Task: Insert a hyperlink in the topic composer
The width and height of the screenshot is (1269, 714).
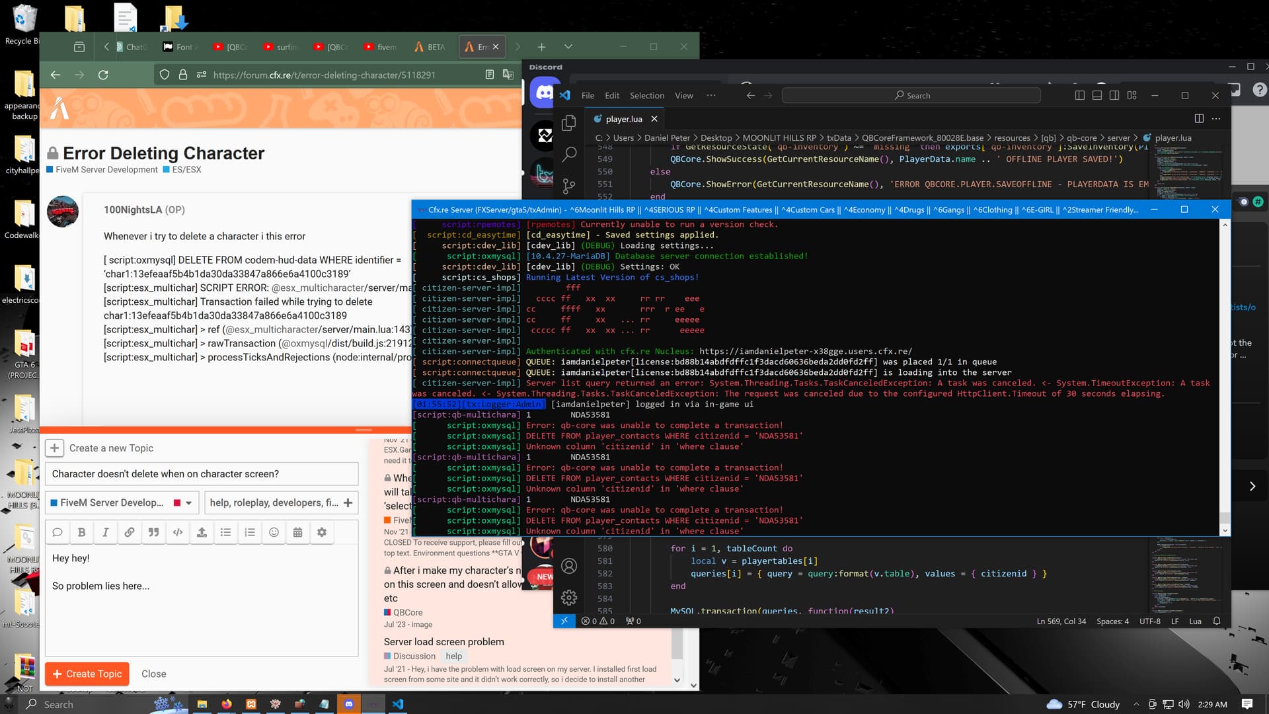Action: [130, 532]
